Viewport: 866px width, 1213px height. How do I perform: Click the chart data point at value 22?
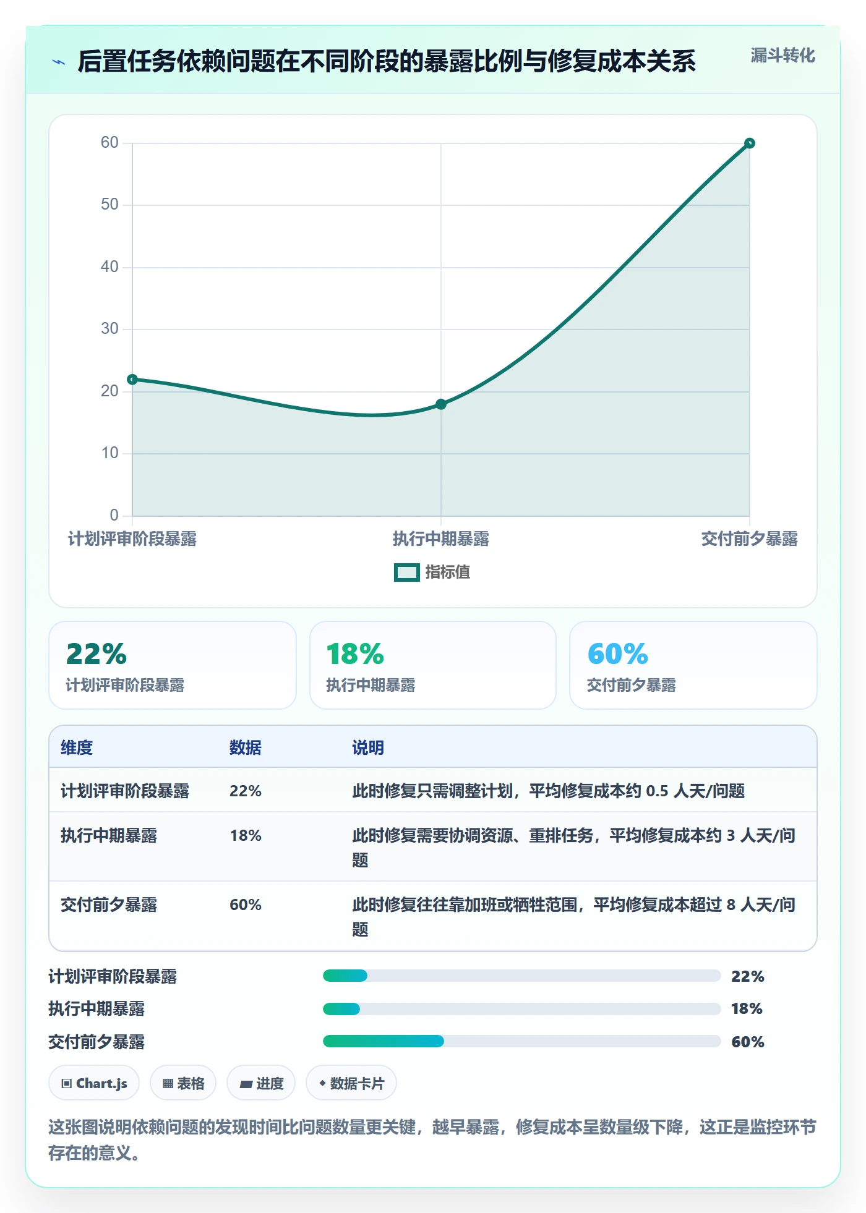[132, 380]
